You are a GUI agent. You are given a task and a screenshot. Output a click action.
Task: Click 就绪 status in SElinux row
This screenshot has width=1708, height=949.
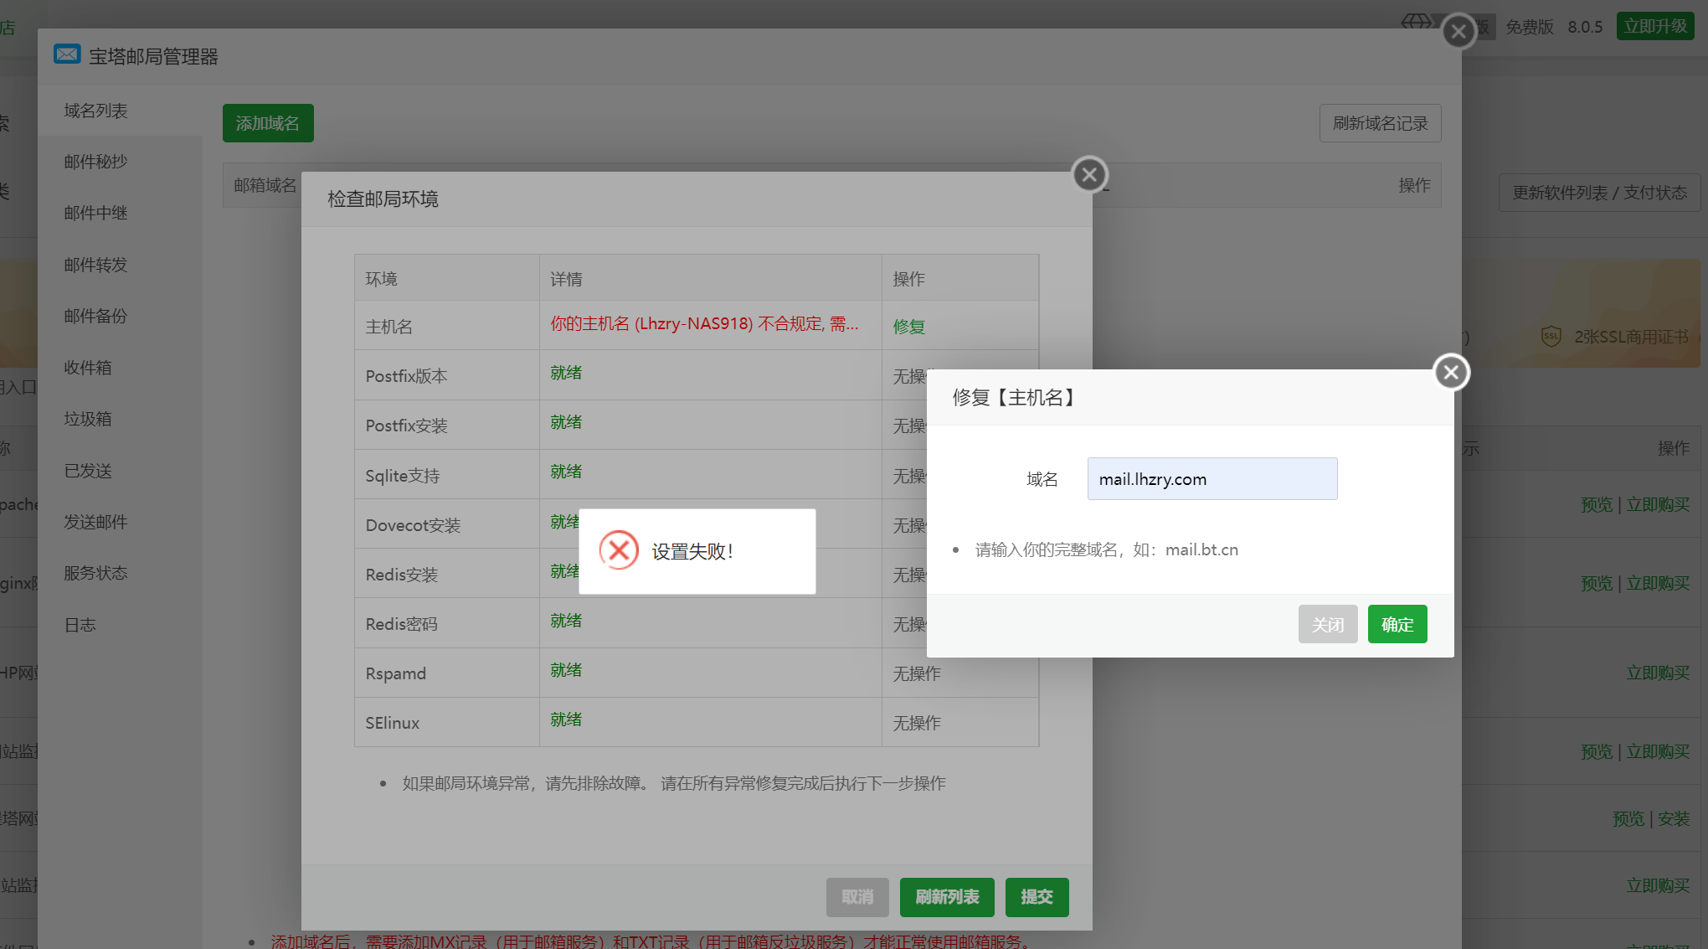click(566, 719)
